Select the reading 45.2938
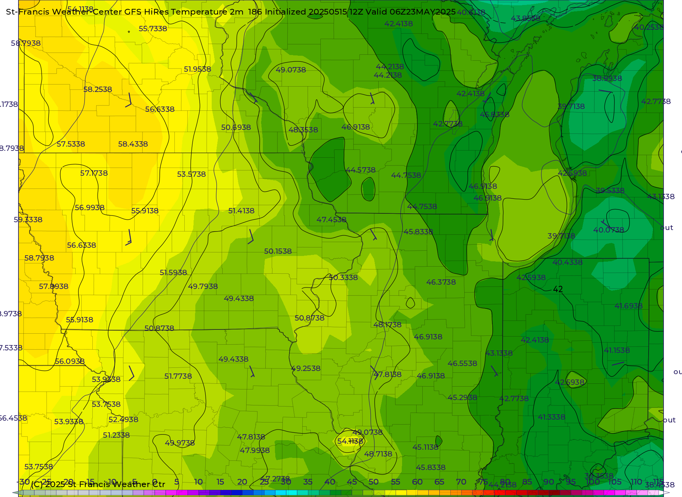The image size is (682, 497). pos(462,398)
